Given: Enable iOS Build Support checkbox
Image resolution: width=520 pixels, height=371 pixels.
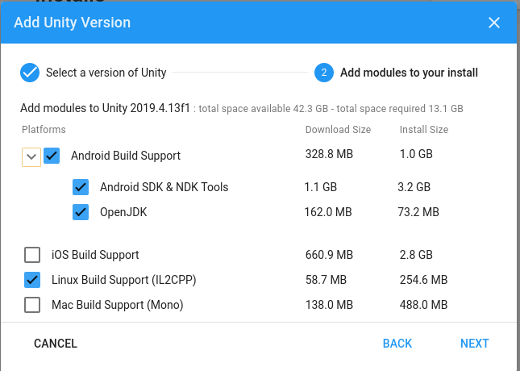Looking at the screenshot, I should (x=32, y=255).
